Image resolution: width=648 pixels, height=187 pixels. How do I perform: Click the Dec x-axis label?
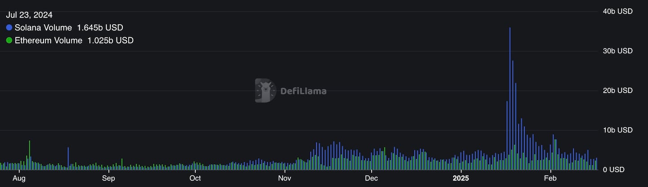tap(371, 178)
